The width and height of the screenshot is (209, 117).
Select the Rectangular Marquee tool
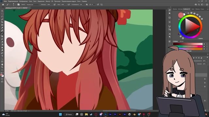[2, 14]
